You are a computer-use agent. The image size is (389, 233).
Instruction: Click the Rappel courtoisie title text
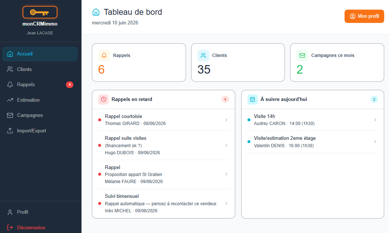[123, 116]
